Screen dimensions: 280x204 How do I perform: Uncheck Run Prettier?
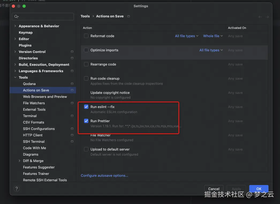(86, 121)
